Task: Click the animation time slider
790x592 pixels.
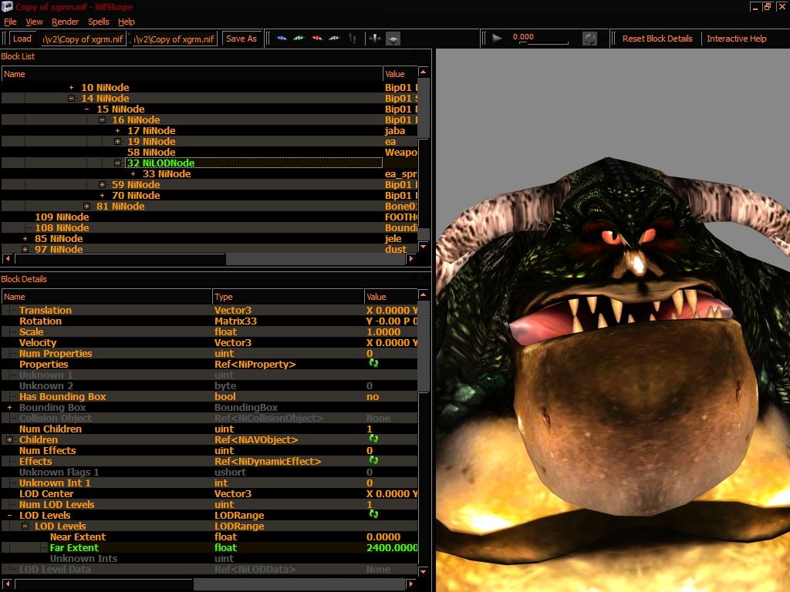Action: (x=543, y=42)
